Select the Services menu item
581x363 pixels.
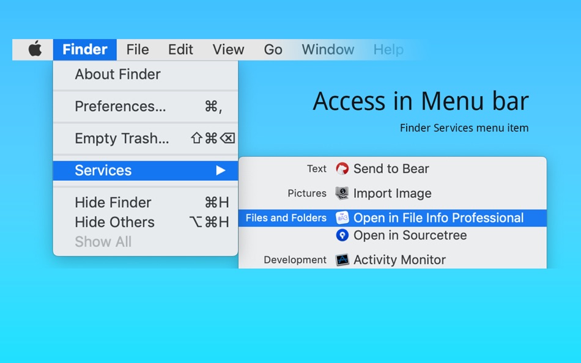[146, 170]
